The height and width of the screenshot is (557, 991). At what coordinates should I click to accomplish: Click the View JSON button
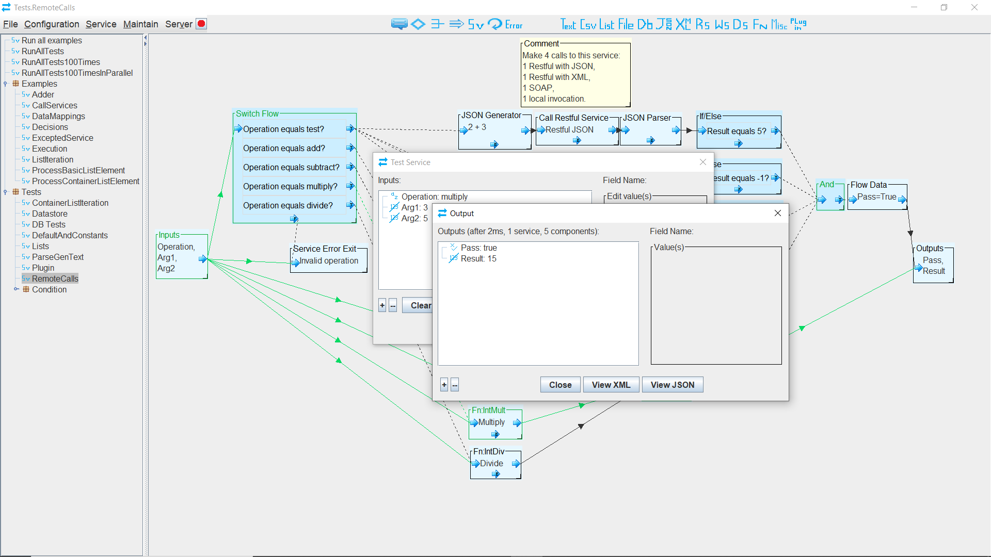point(673,384)
